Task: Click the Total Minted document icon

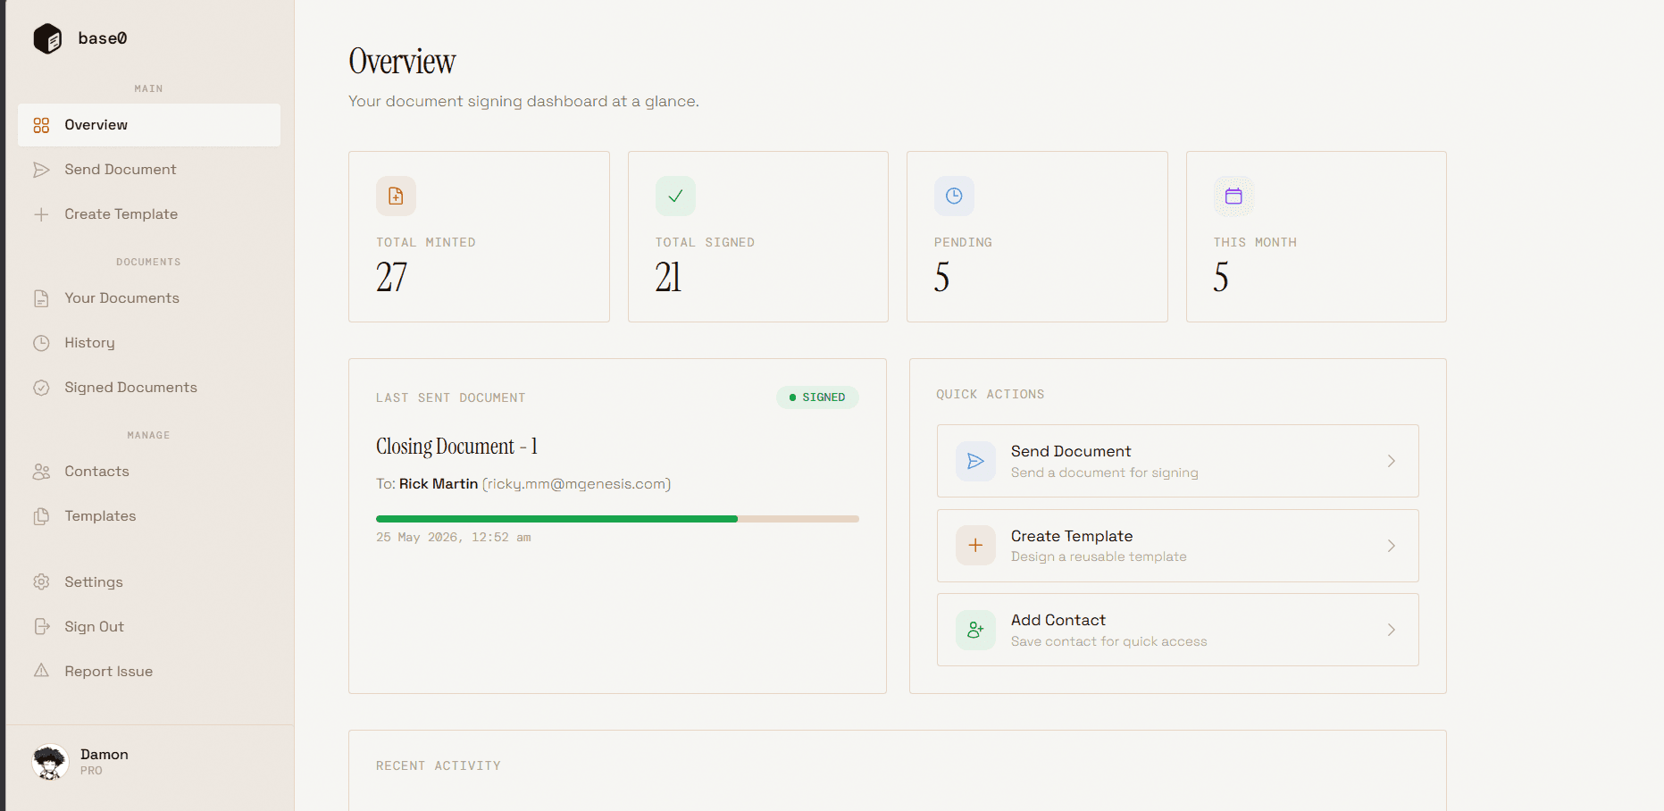Action: [396, 196]
